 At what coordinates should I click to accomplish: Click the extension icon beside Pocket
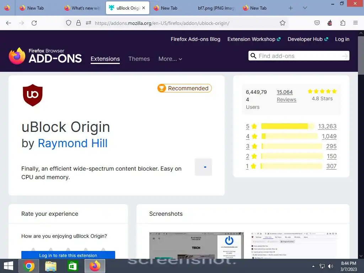(330, 23)
